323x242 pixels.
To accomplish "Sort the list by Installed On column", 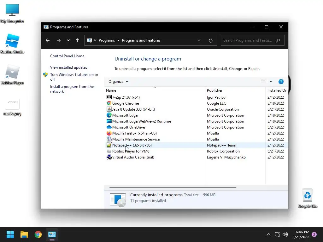I will (277, 90).
